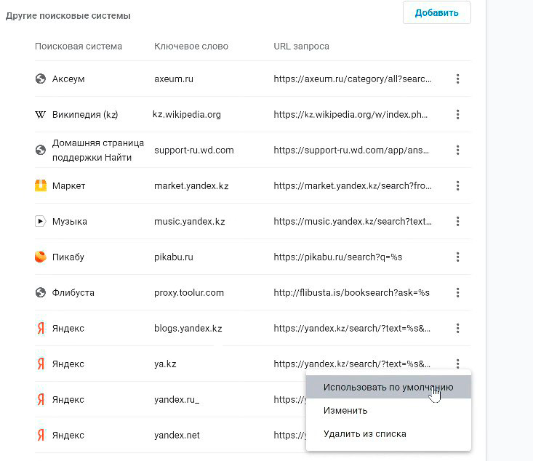Click the Маркет yellow icon
The width and height of the screenshot is (533, 461).
(41, 185)
